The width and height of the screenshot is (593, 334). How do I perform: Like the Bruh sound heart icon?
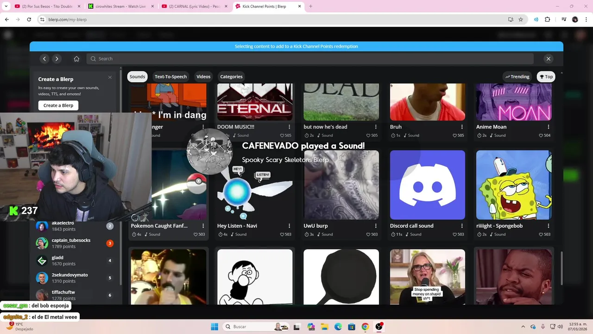(x=454, y=135)
